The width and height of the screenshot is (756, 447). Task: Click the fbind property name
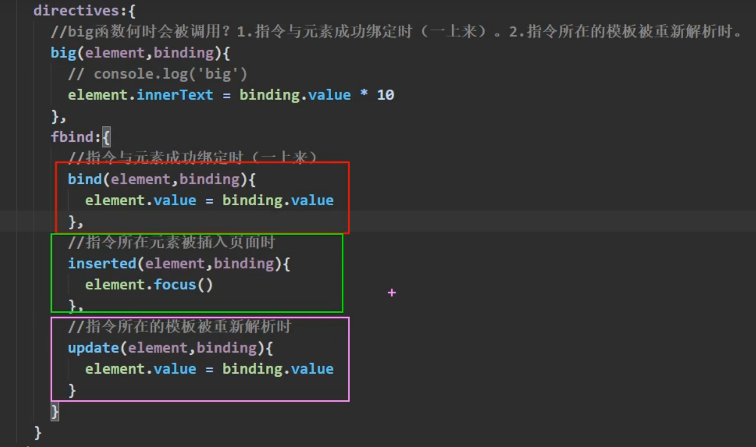[x=71, y=137]
